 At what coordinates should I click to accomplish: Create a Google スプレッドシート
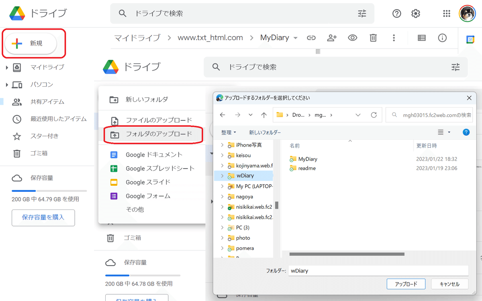[x=153, y=169]
